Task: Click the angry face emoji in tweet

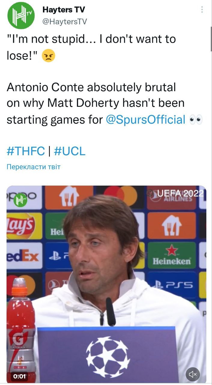Action: [48, 56]
